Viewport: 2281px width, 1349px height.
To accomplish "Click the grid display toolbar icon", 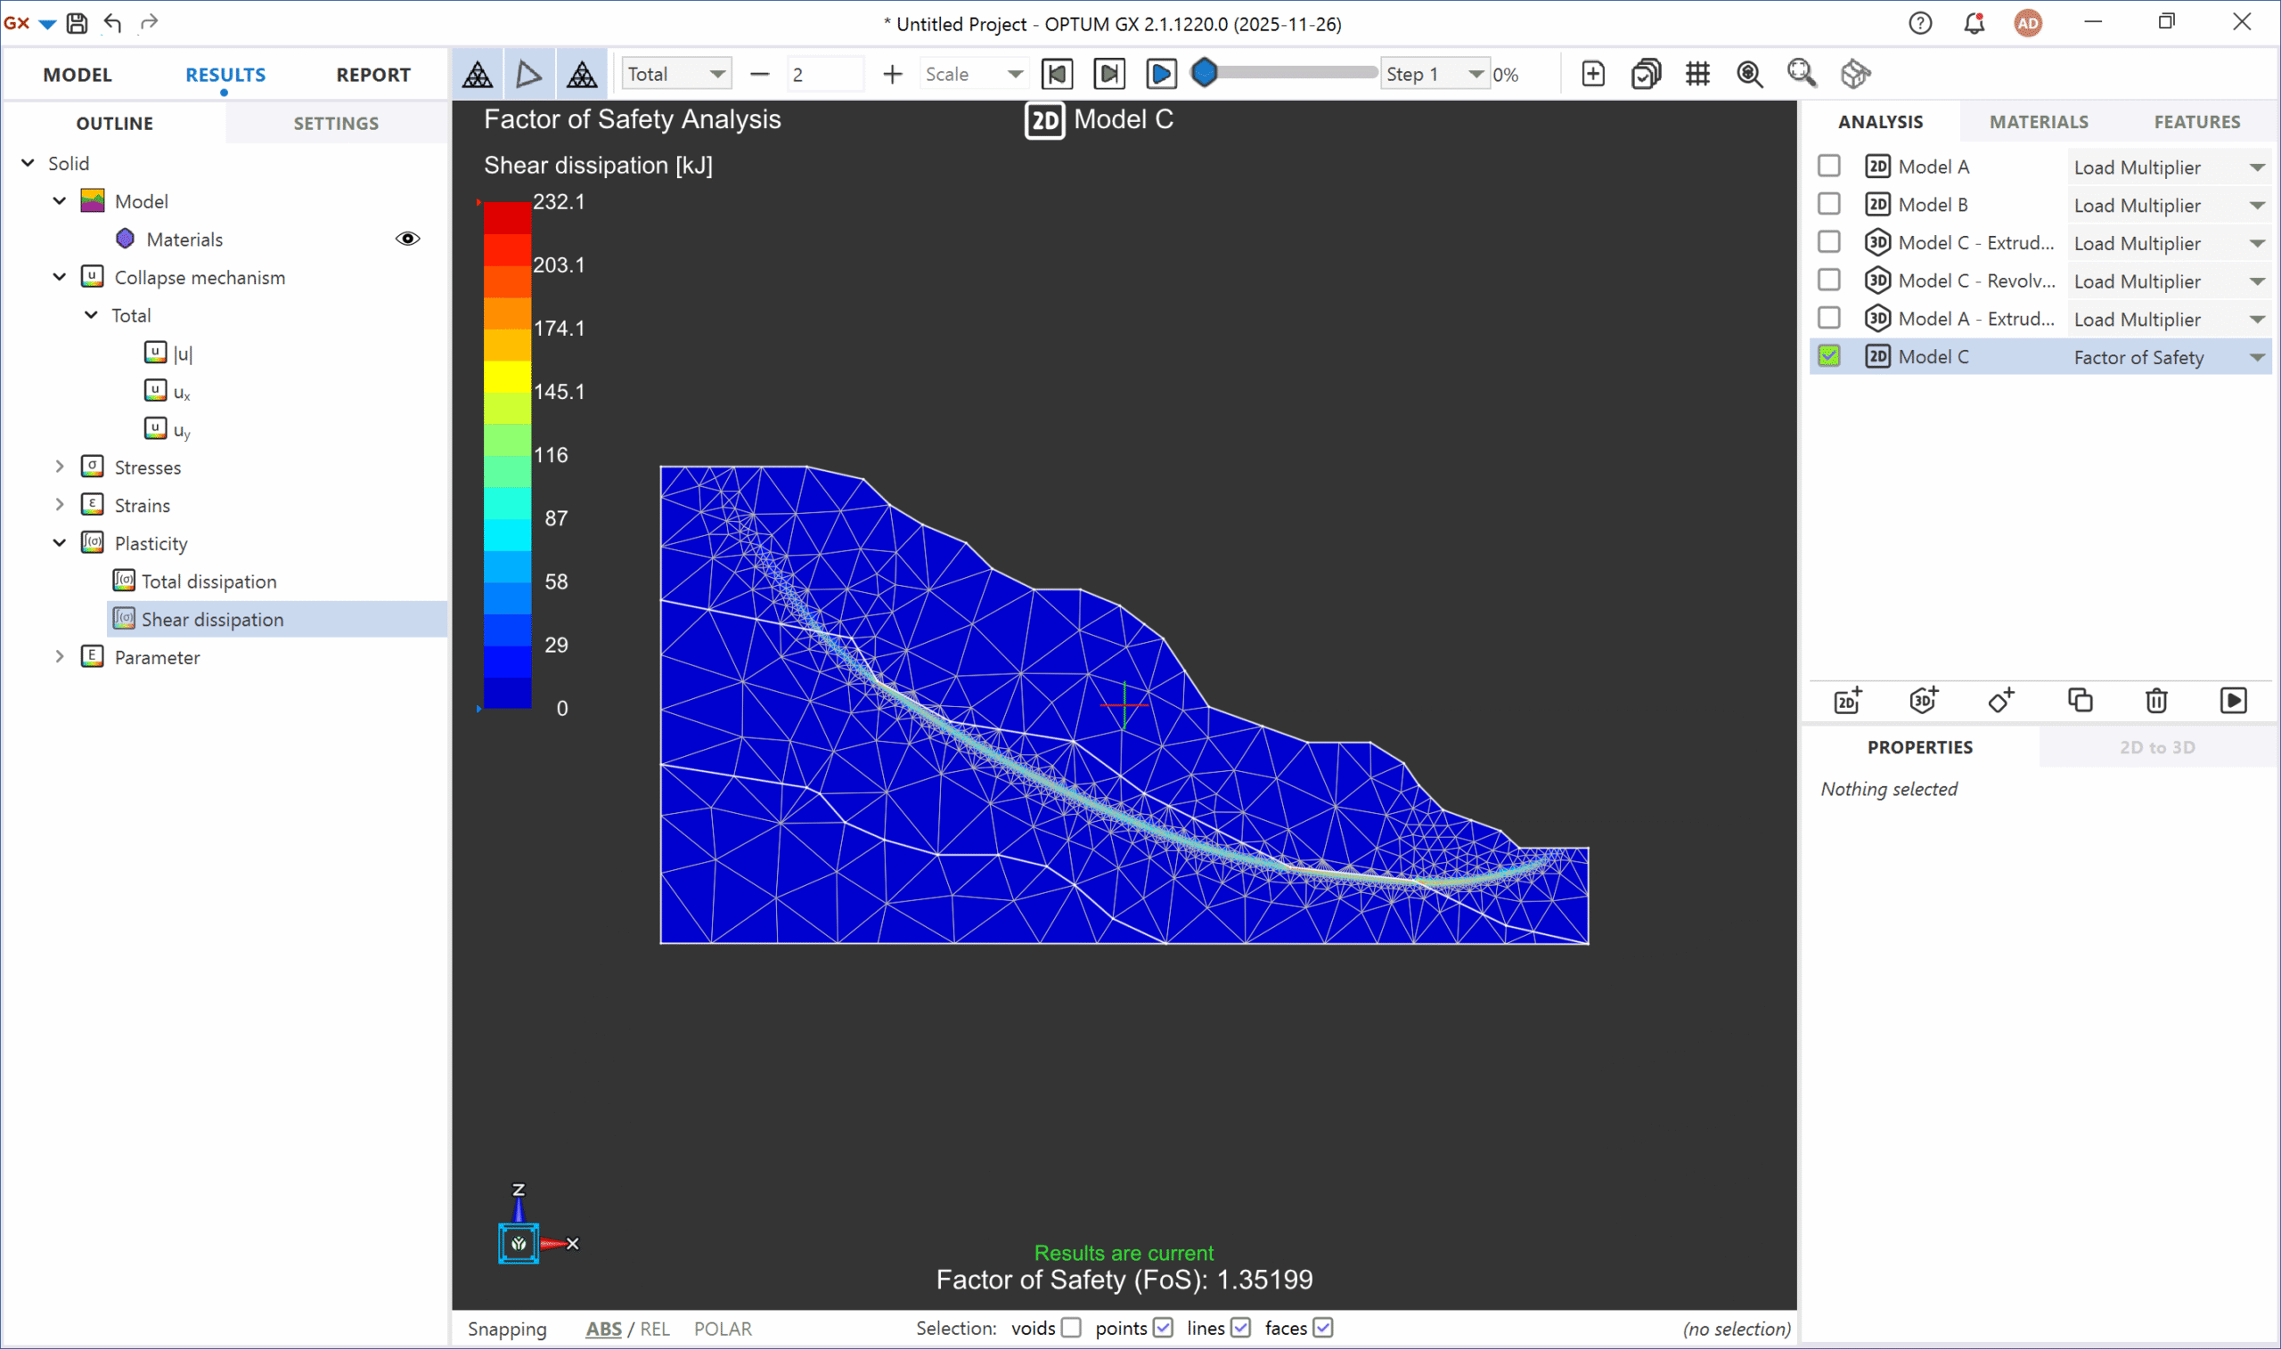I will click(x=1697, y=74).
